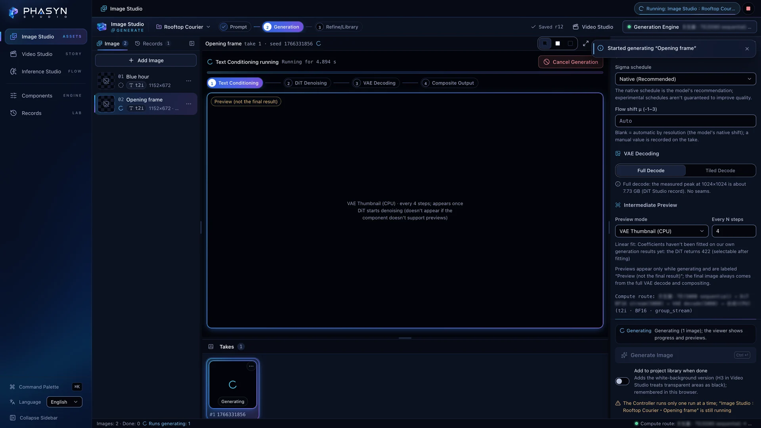Go to the Prompt step

pyautogui.click(x=235, y=27)
